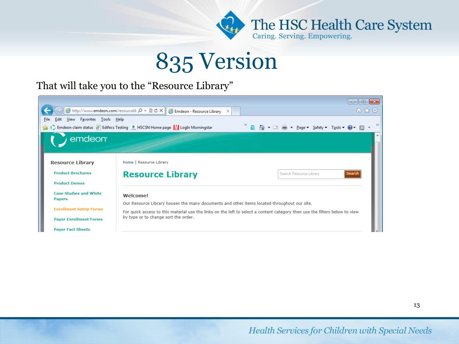Screen dimensions: 459x344
Task: Open a new blank tab
Action: (236, 111)
